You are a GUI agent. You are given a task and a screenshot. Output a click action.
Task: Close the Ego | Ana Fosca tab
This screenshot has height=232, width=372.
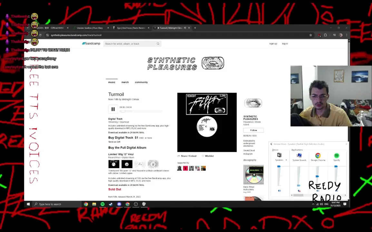tap(149, 28)
